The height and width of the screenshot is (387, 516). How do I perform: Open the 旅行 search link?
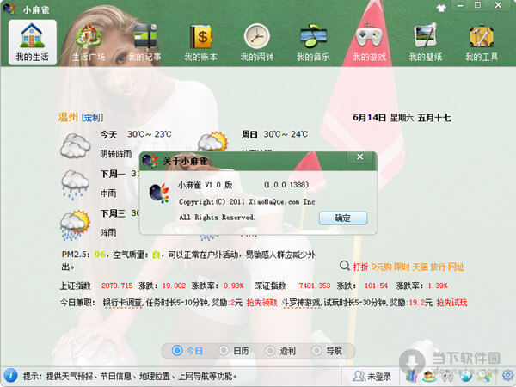(x=438, y=267)
